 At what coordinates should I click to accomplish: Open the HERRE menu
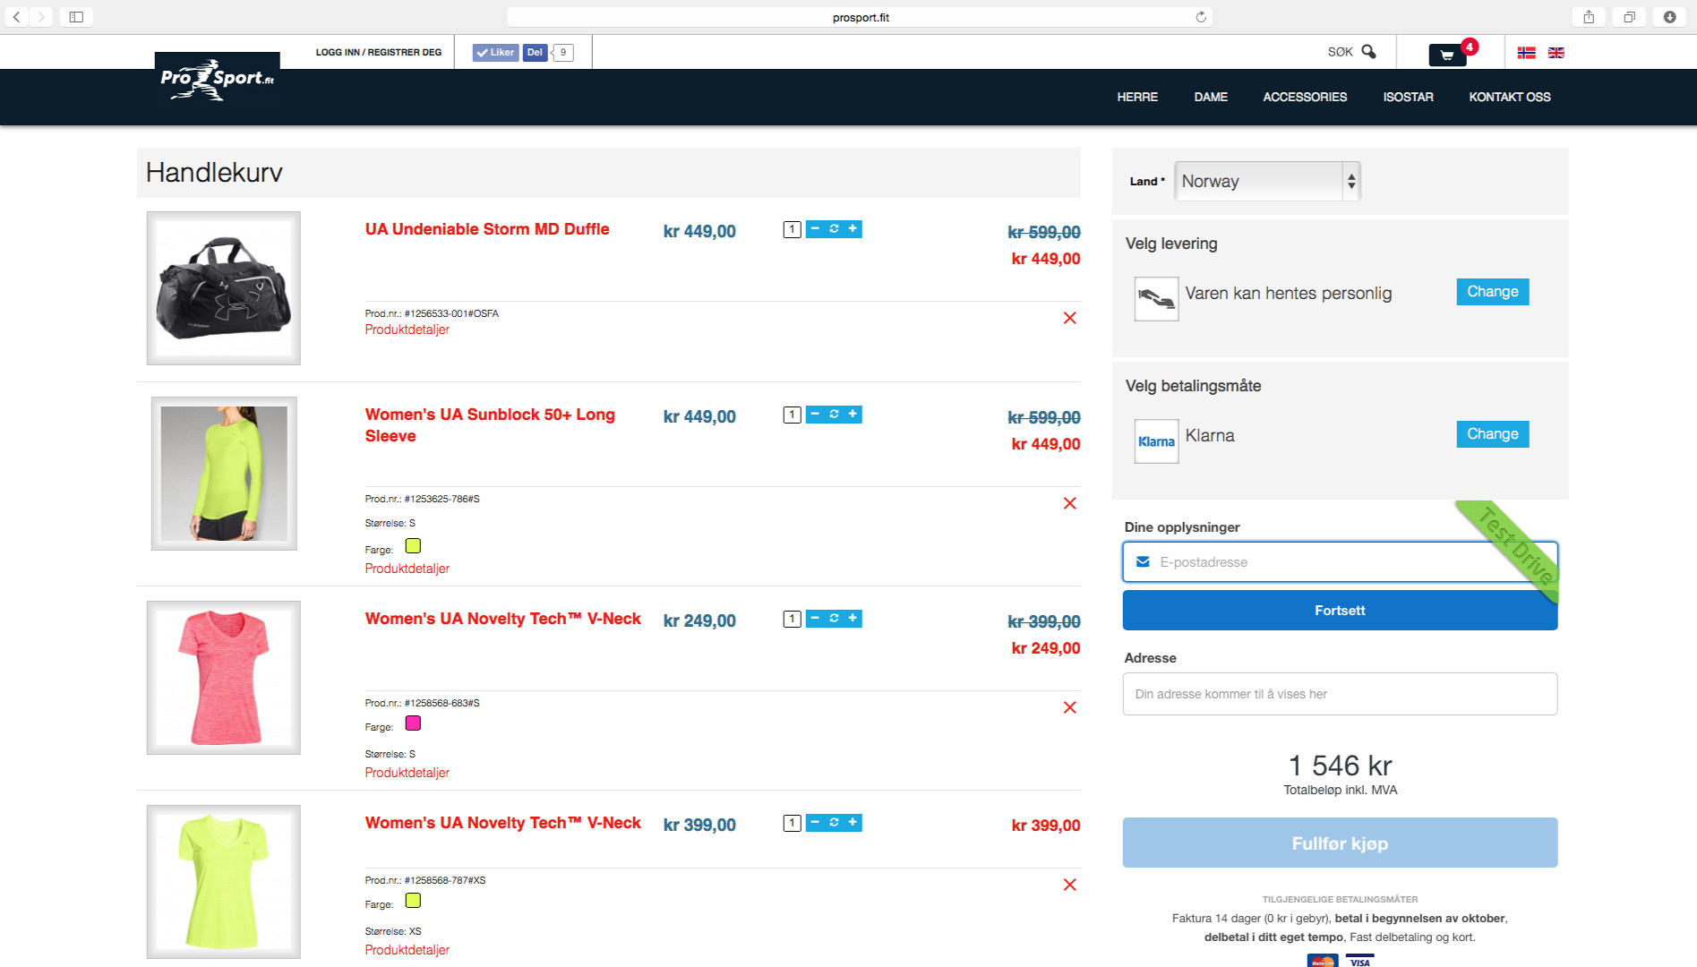[1137, 97]
